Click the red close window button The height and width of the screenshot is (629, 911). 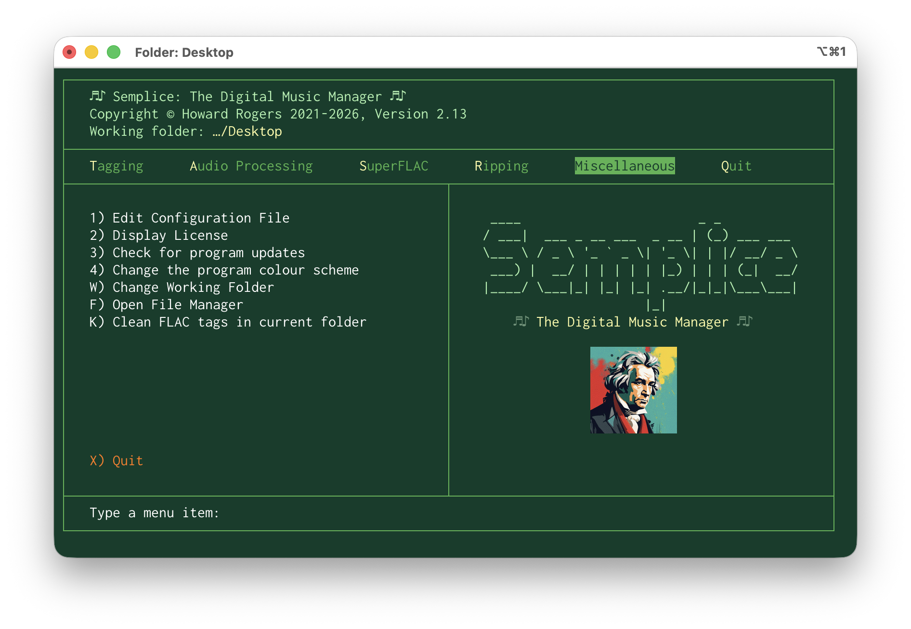tap(69, 52)
